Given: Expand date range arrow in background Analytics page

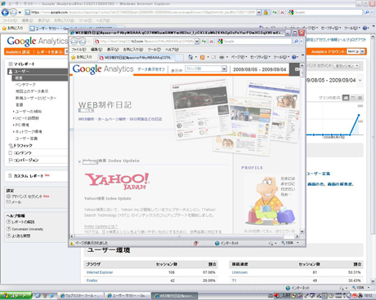Looking at the screenshot, I should pyautogui.click(x=360, y=81).
